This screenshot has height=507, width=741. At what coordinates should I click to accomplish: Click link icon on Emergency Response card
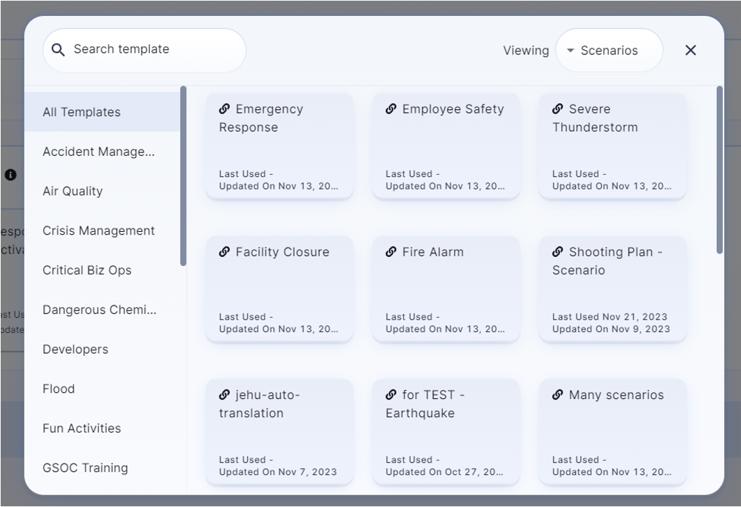point(224,109)
